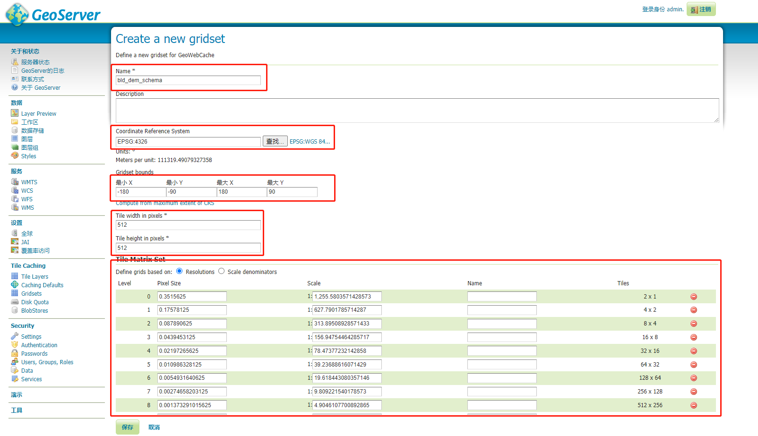
Task: Click the Passwords lock icon
Action: click(x=15, y=353)
